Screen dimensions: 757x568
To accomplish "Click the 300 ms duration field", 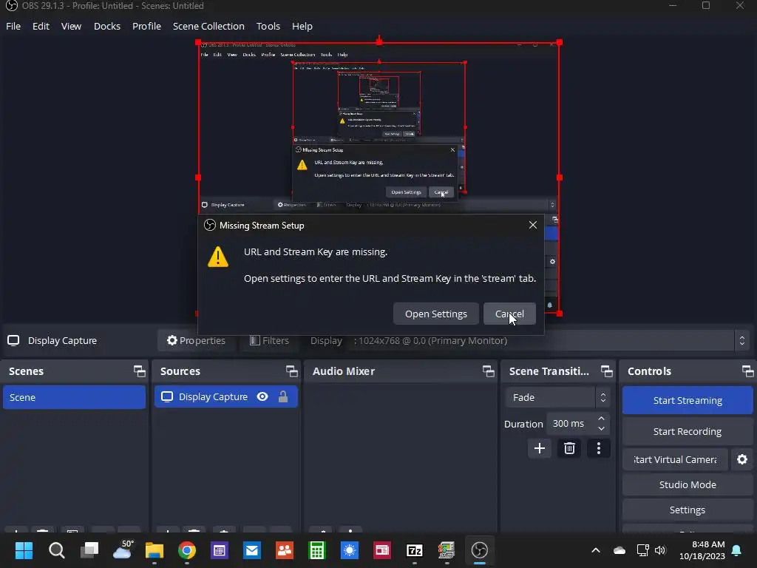I will click(571, 424).
